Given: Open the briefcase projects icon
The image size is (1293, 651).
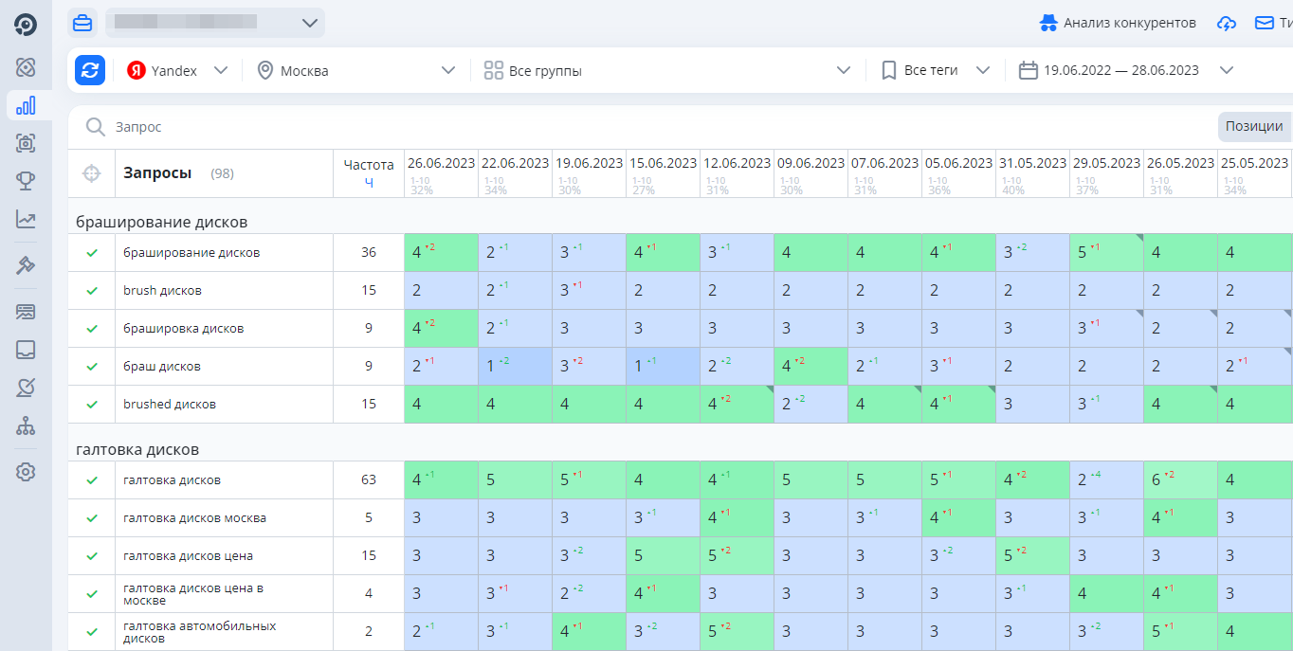Looking at the screenshot, I should [83, 23].
